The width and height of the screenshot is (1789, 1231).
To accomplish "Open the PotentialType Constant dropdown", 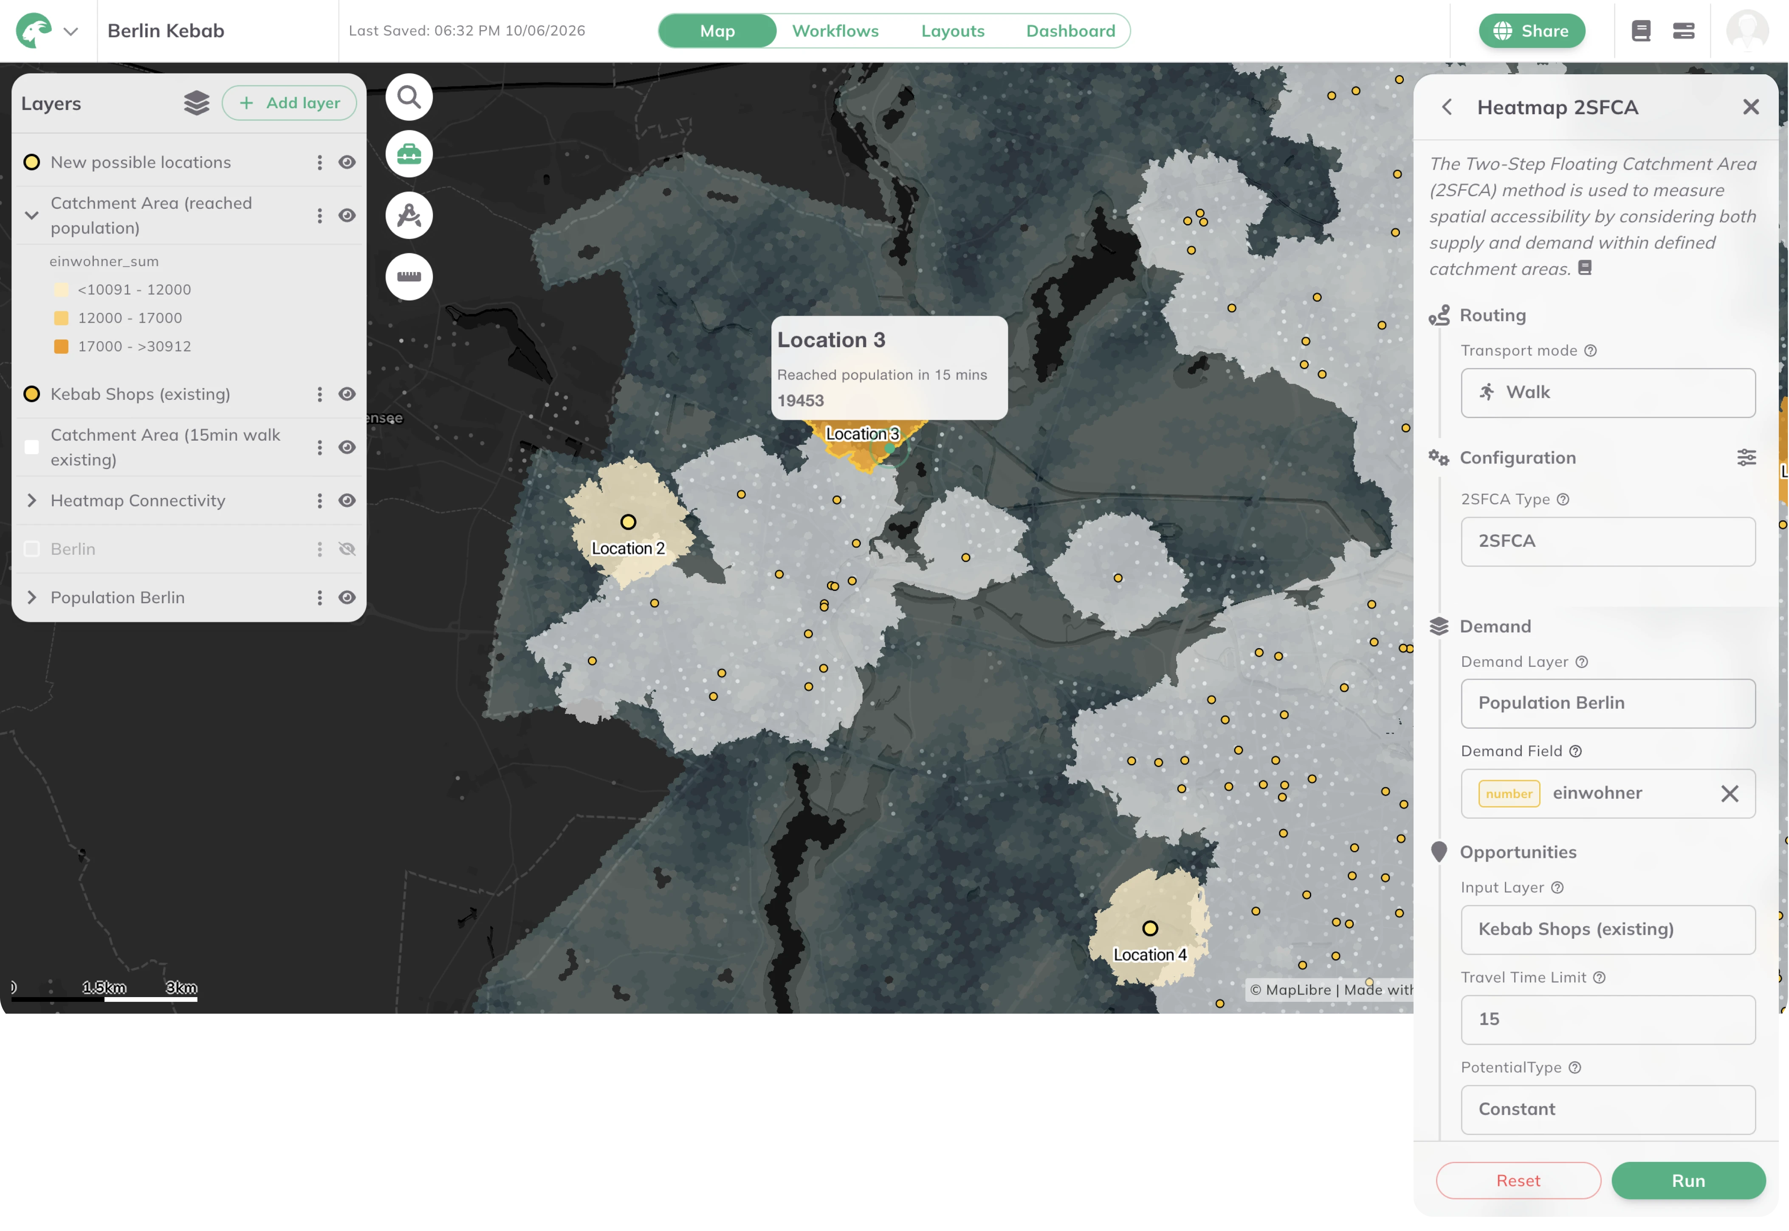I will pos(1608,1111).
